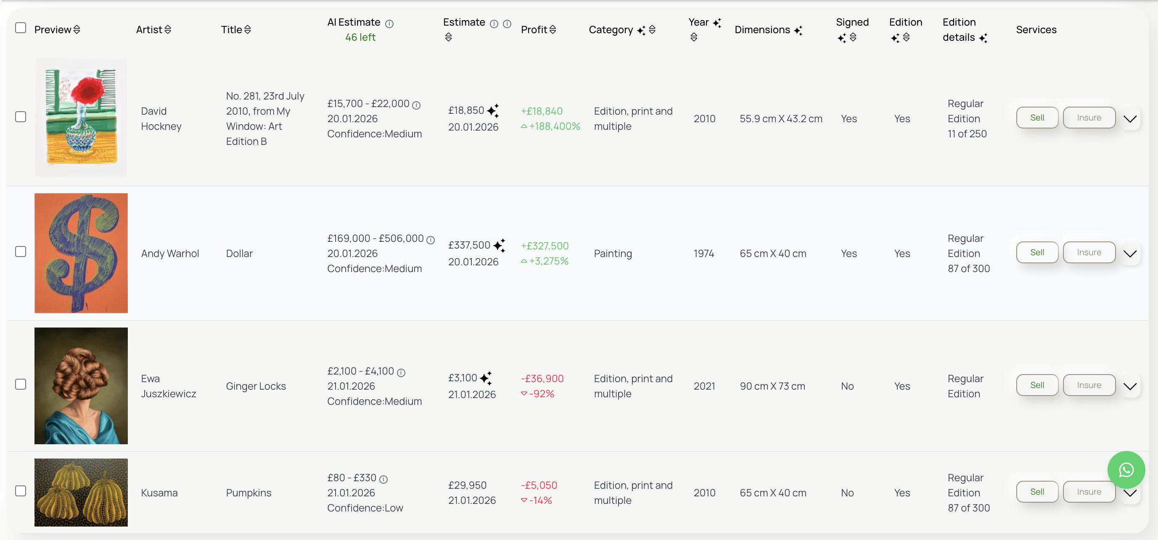Click the sparkle icon beside Edition details
Viewport: 1158px width, 540px height.
(983, 38)
